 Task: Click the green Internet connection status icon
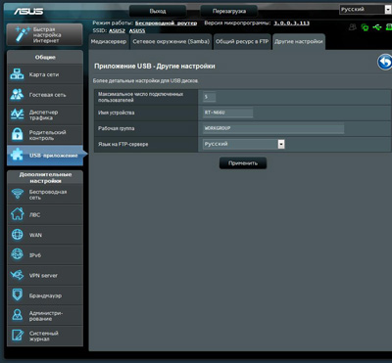pyautogui.click(x=365, y=27)
